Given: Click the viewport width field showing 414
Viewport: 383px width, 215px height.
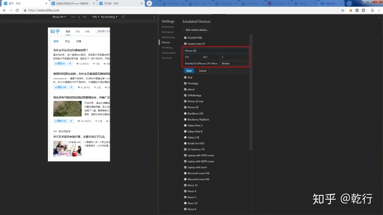Looking at the screenshot, I should click(x=73, y=17).
